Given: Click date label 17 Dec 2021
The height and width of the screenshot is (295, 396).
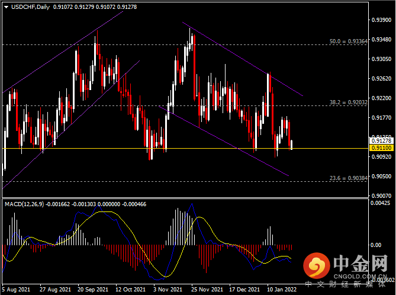Looking at the screenshot, I should point(244,290).
